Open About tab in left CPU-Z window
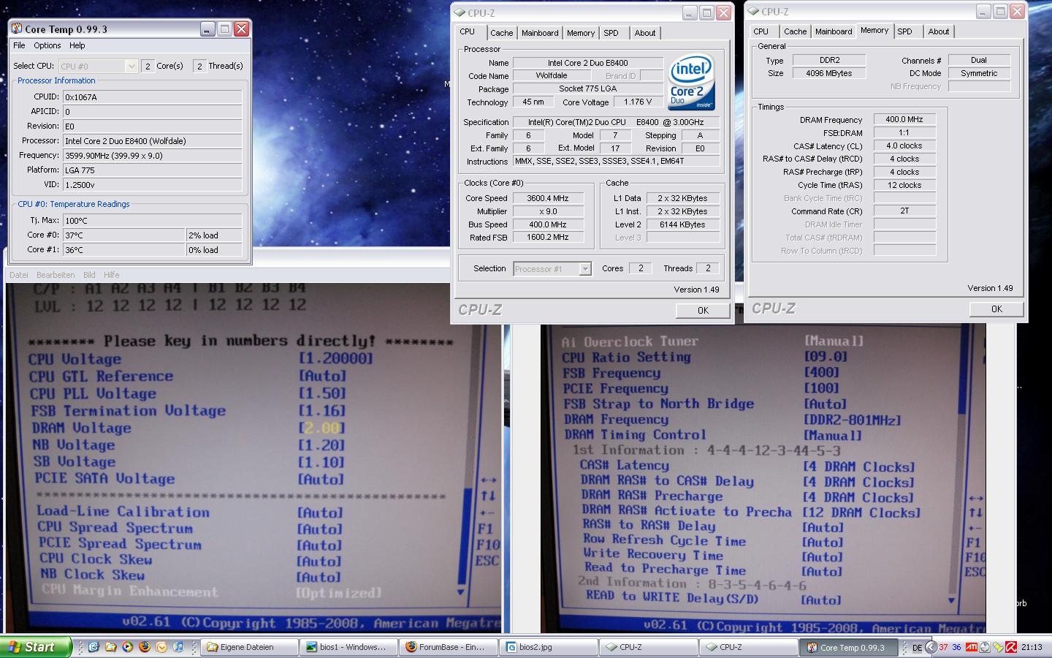Screen dimensions: 1052x658 (645, 33)
